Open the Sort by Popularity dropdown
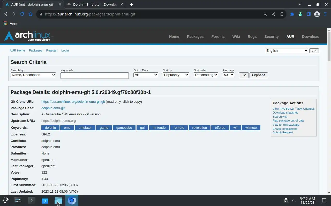 click(176, 75)
